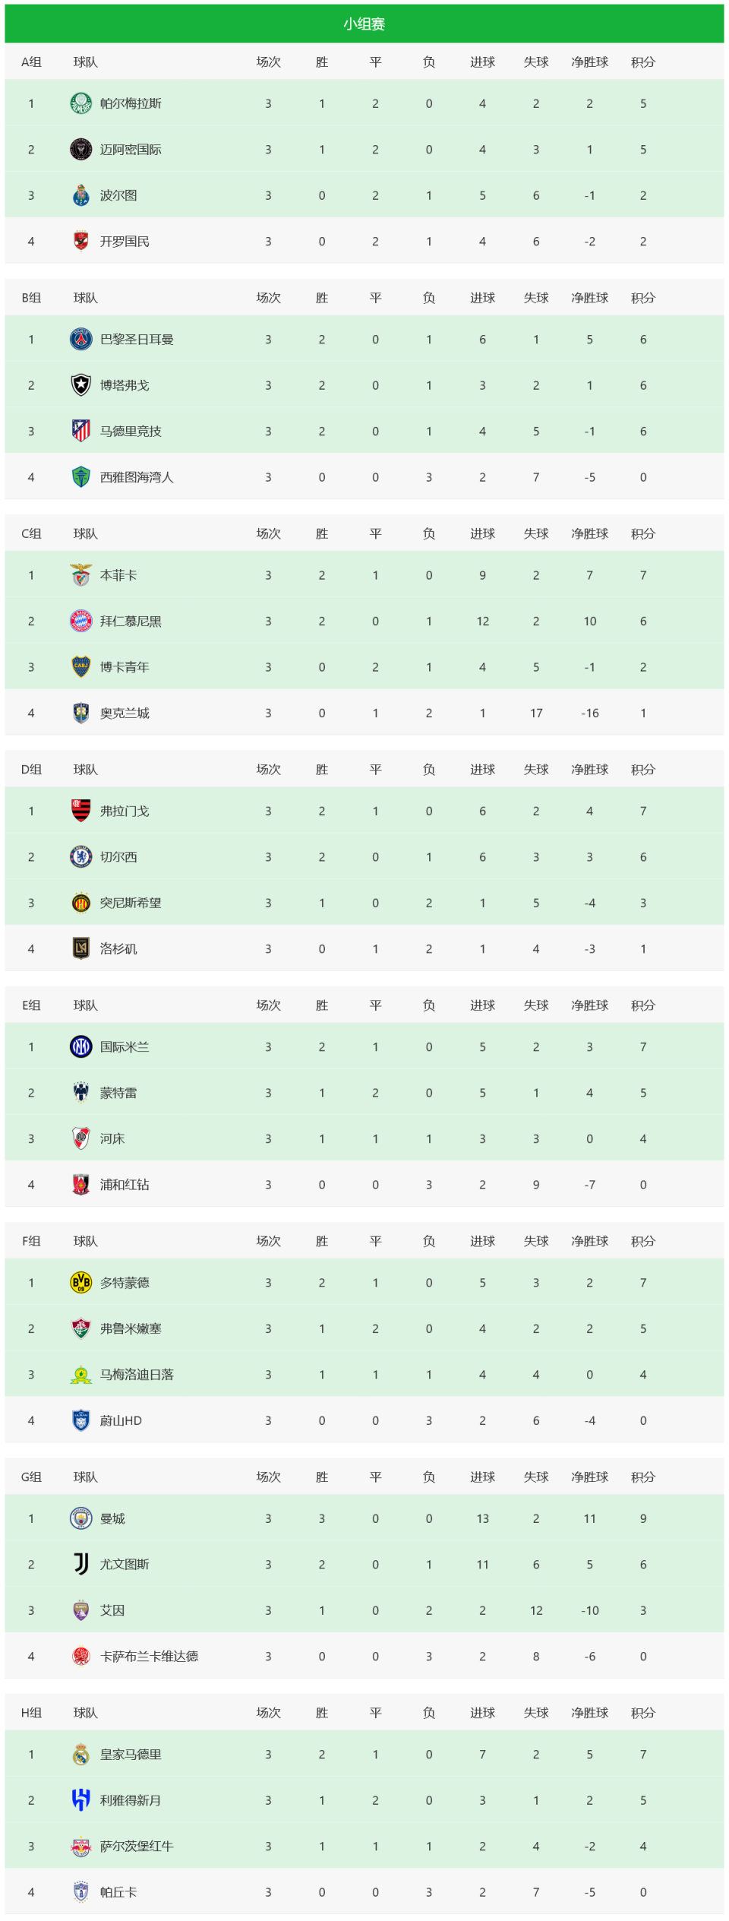Click the 积分 column header in G组
Image resolution: width=729 pixels, height=1921 pixels.
click(x=643, y=1476)
